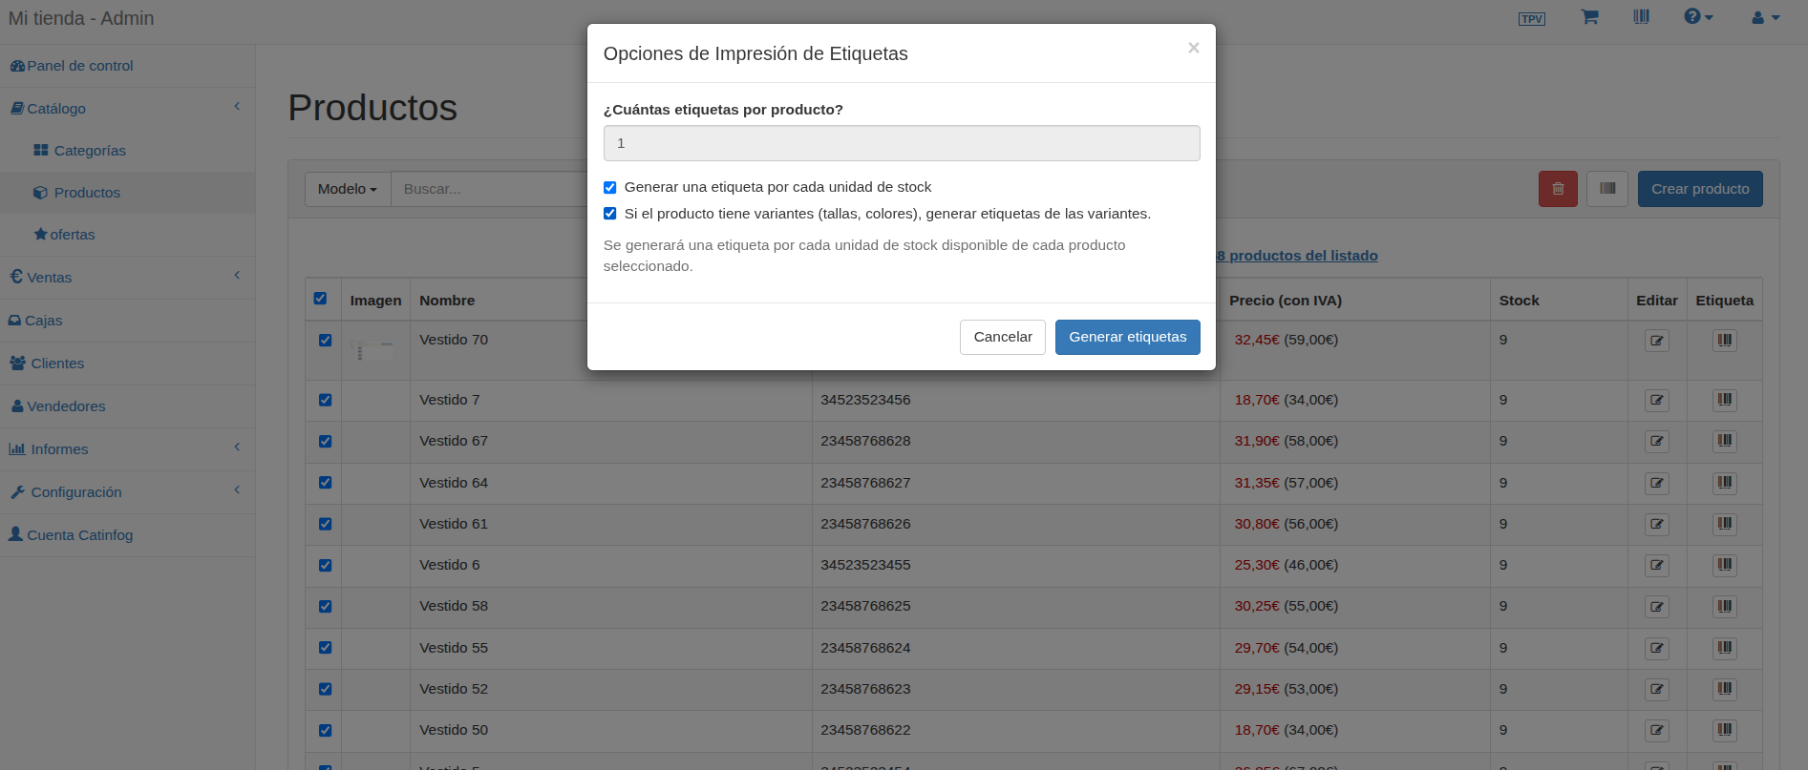Open the Modelo search dropdown
This screenshot has height=770, width=1808.
[x=347, y=189]
